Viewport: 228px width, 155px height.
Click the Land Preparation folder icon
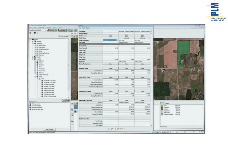point(37,49)
